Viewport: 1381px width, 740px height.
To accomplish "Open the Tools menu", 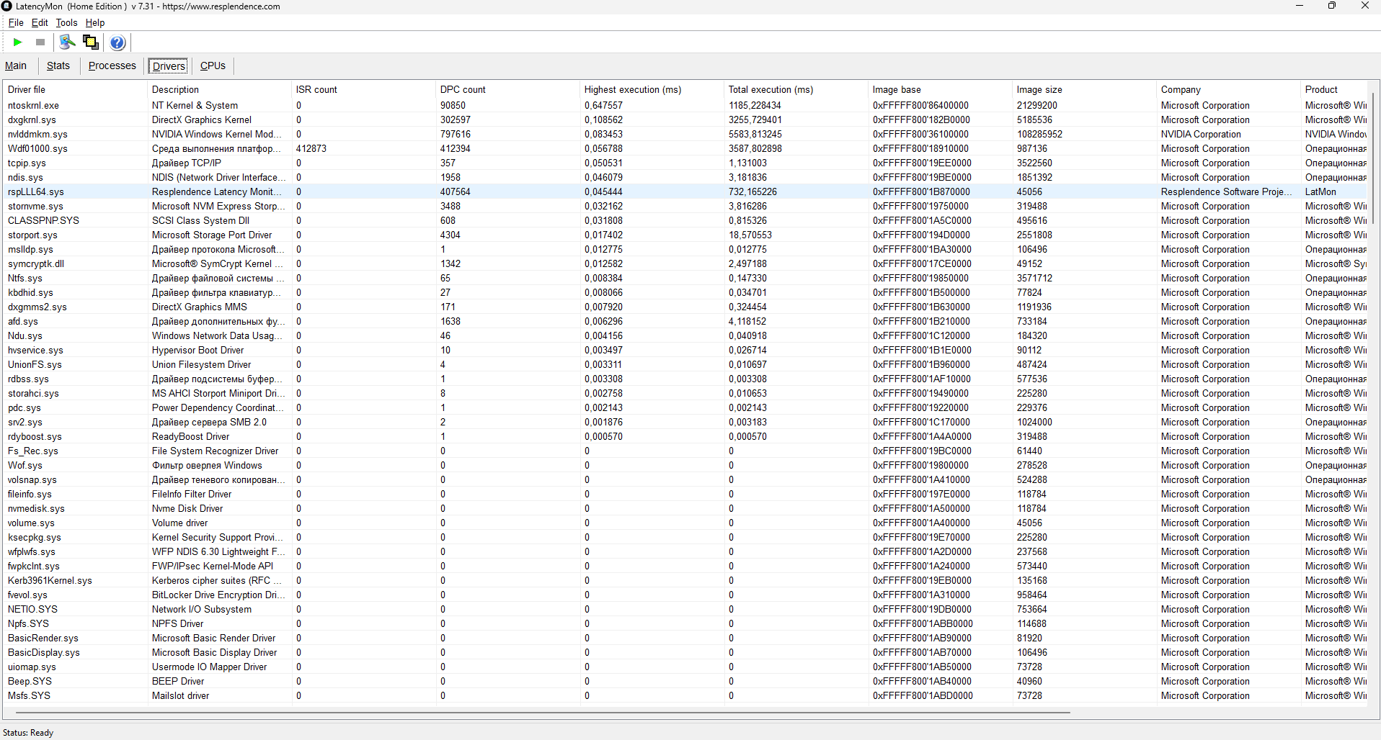I will (66, 23).
